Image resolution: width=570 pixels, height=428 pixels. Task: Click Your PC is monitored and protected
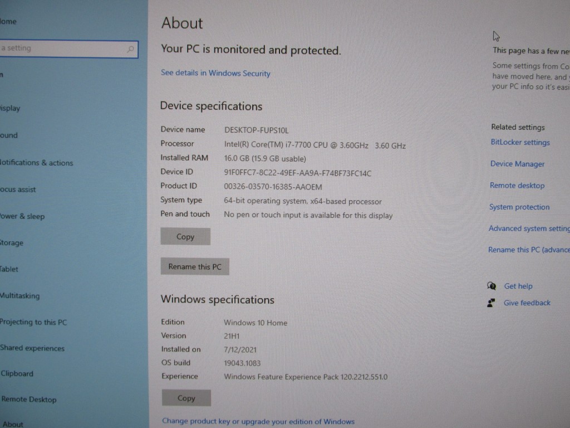pyautogui.click(x=251, y=50)
